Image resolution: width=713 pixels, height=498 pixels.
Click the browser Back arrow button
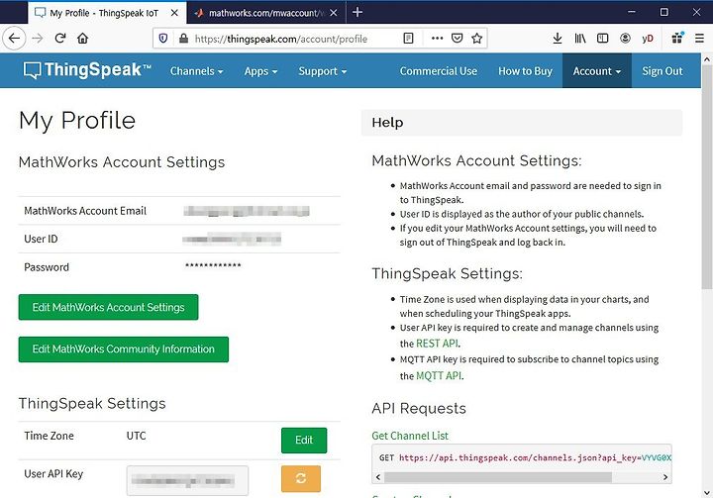(14, 39)
